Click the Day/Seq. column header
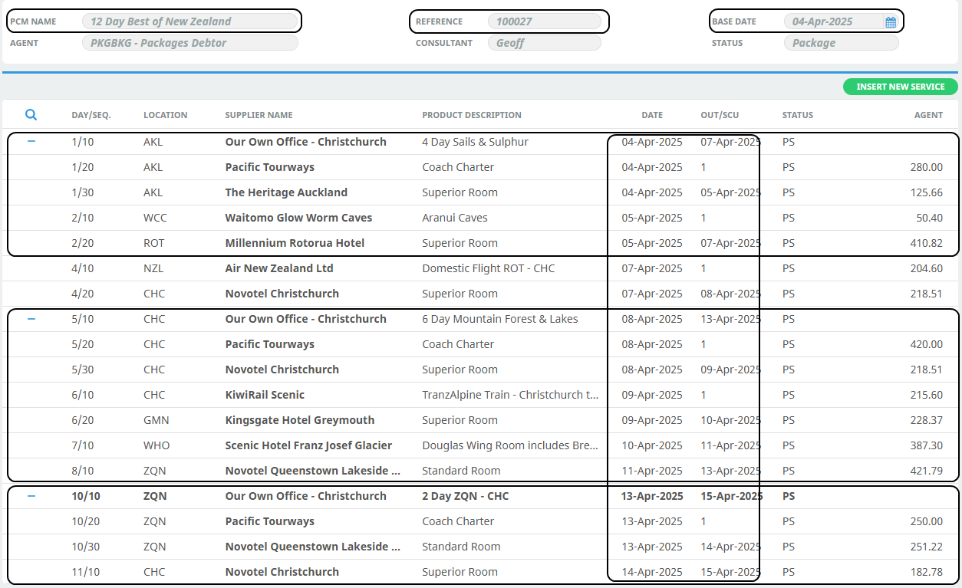This screenshot has width=962, height=588. [x=91, y=115]
